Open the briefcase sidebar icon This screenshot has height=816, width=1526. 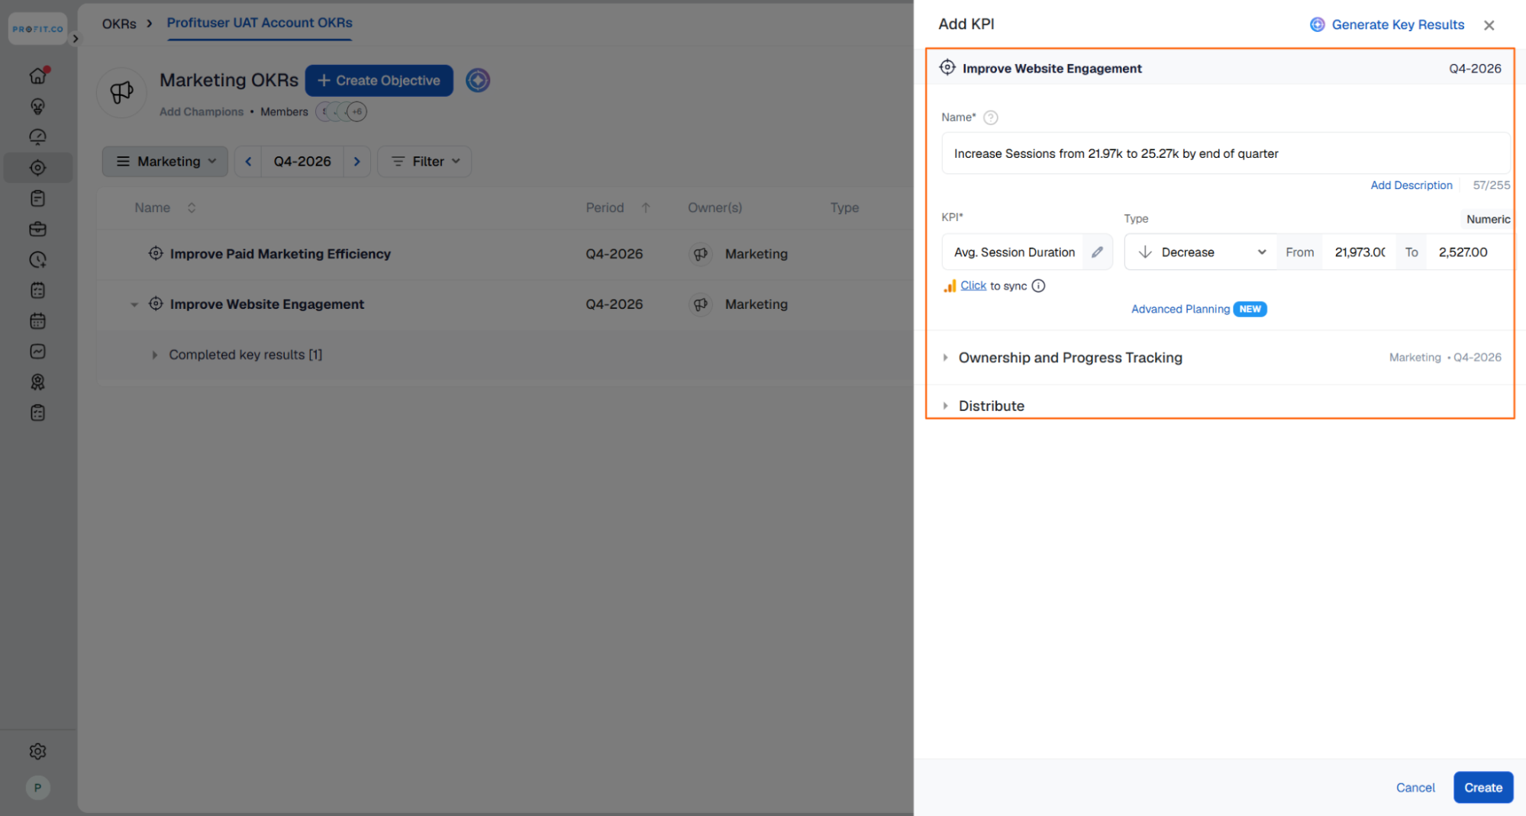point(37,229)
